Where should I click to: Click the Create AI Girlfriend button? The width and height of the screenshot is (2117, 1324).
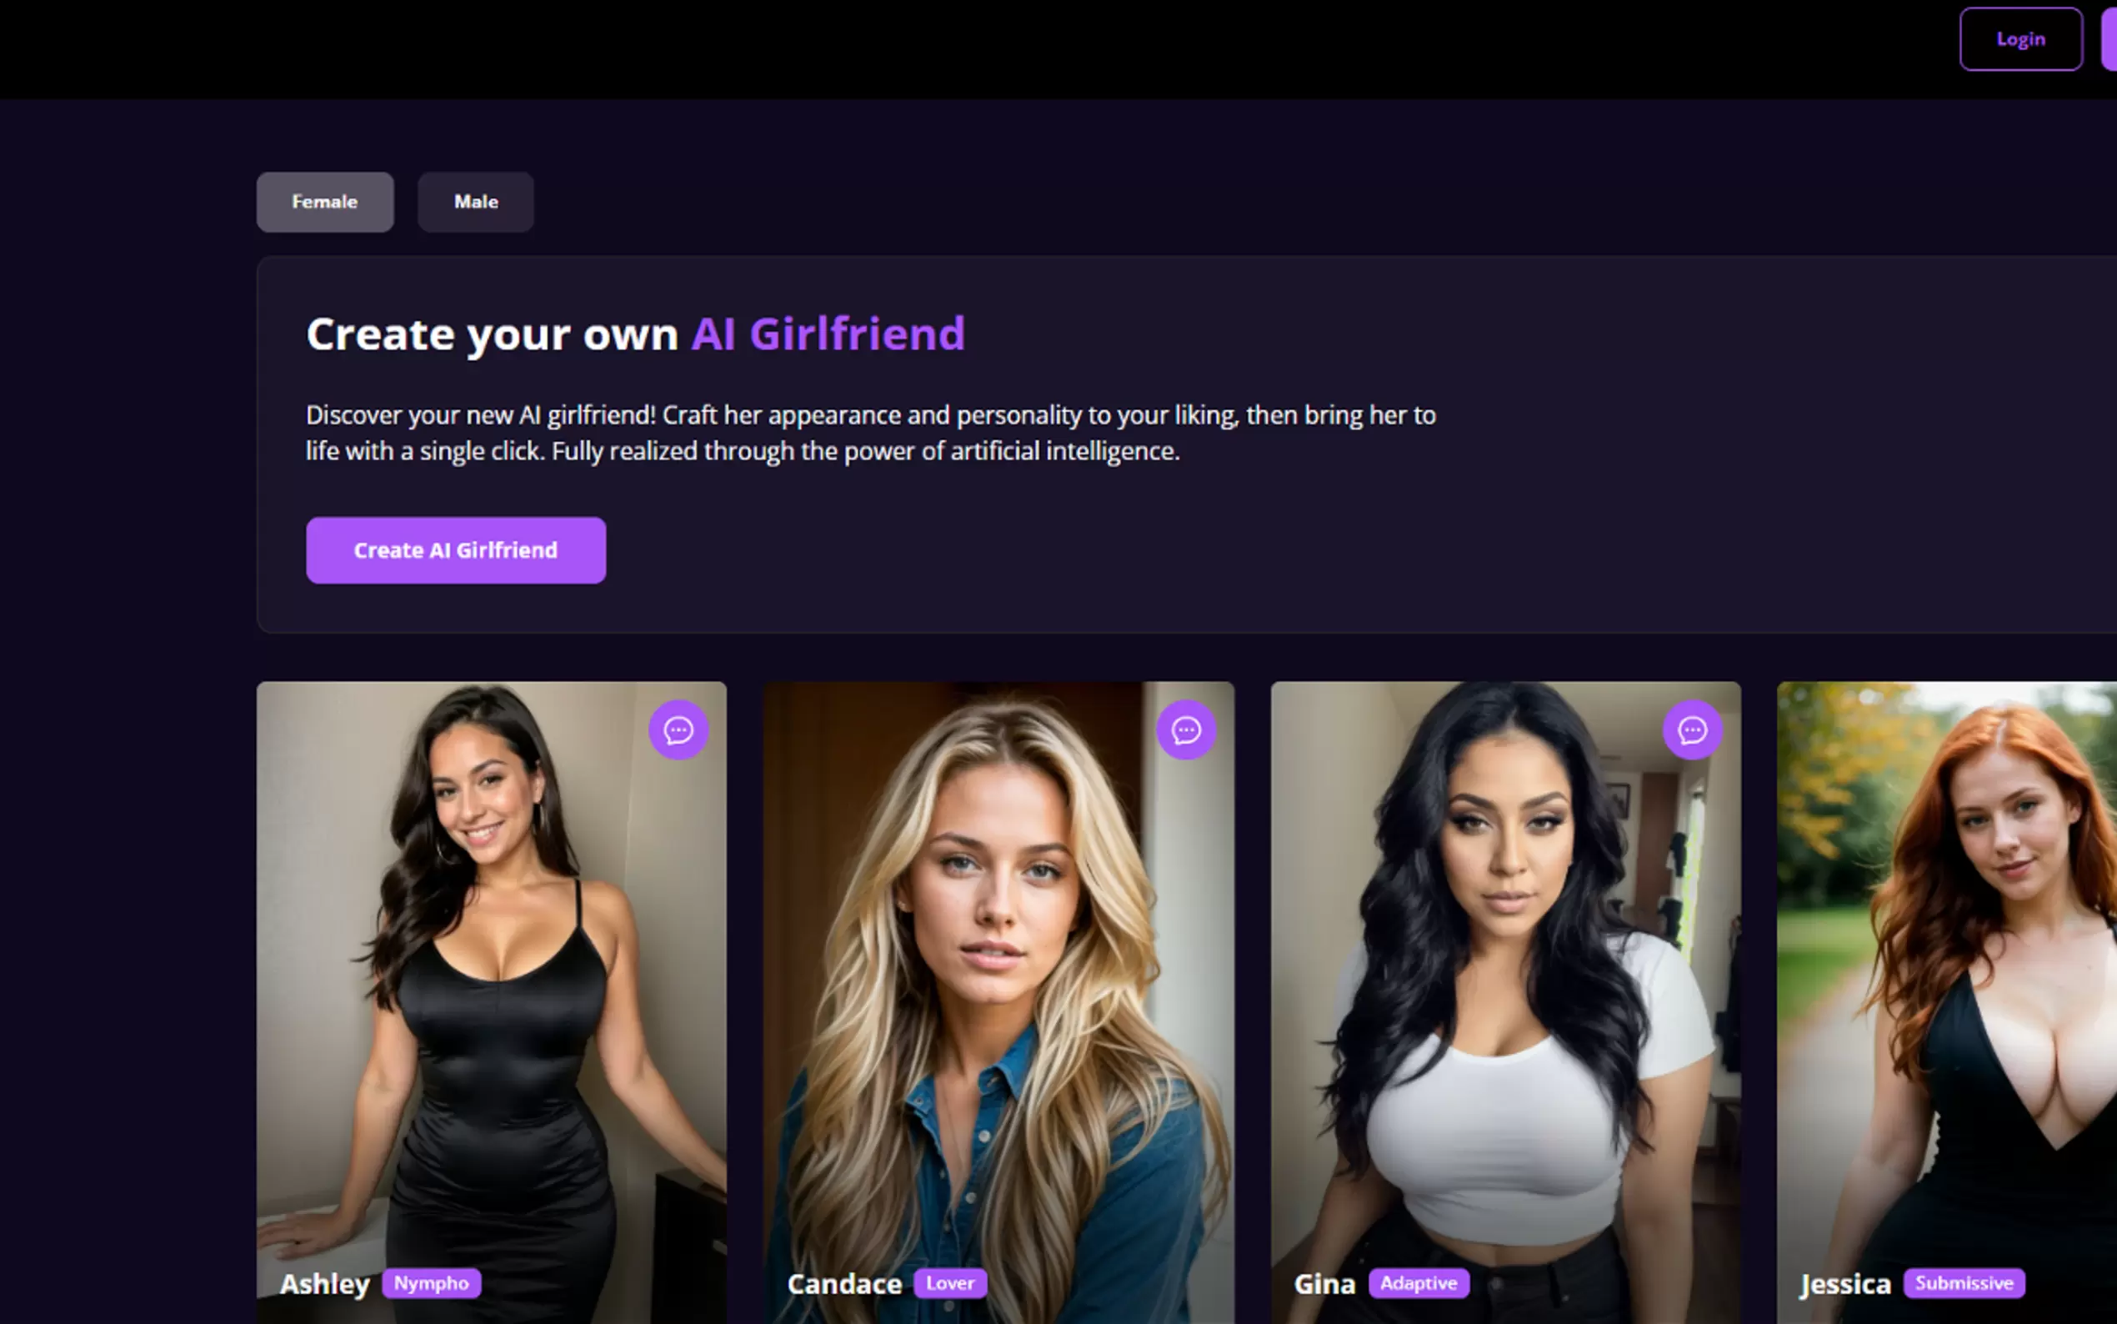456,550
